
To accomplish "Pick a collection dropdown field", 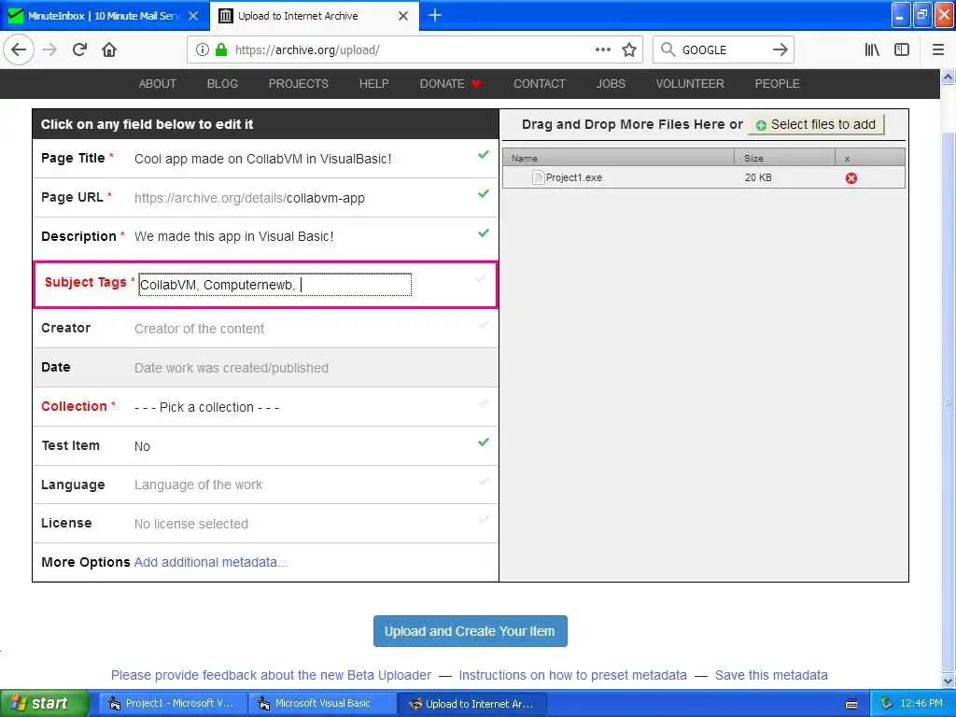I will pyautogui.click(x=206, y=407).
